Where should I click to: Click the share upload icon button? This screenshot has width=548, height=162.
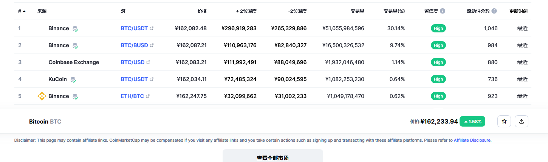[522, 121]
